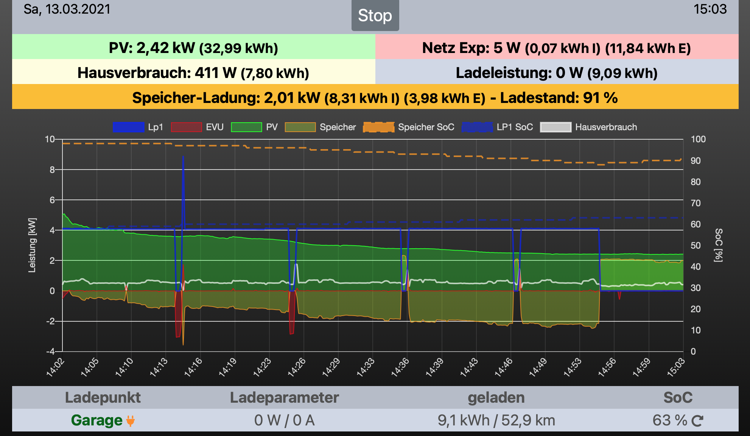Image resolution: width=750 pixels, height=436 pixels.
Task: Select the Hausverbrauch yellow tile
Action: (193, 73)
